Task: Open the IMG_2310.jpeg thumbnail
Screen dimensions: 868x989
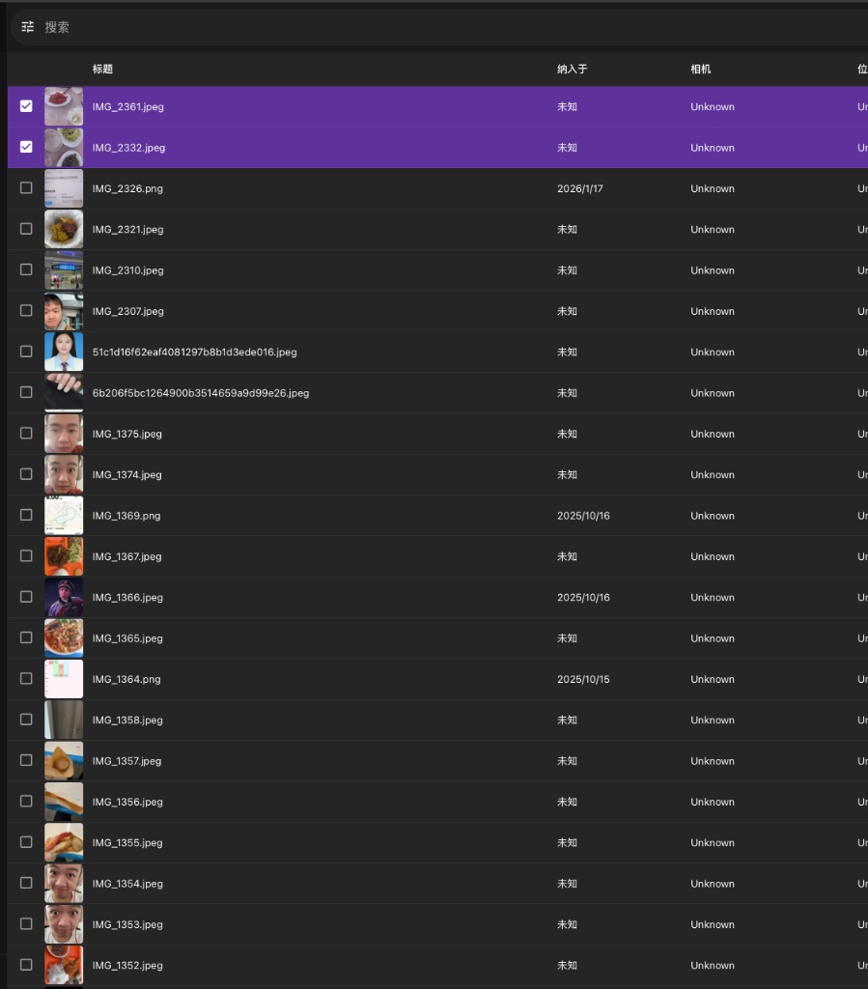Action: tap(64, 270)
